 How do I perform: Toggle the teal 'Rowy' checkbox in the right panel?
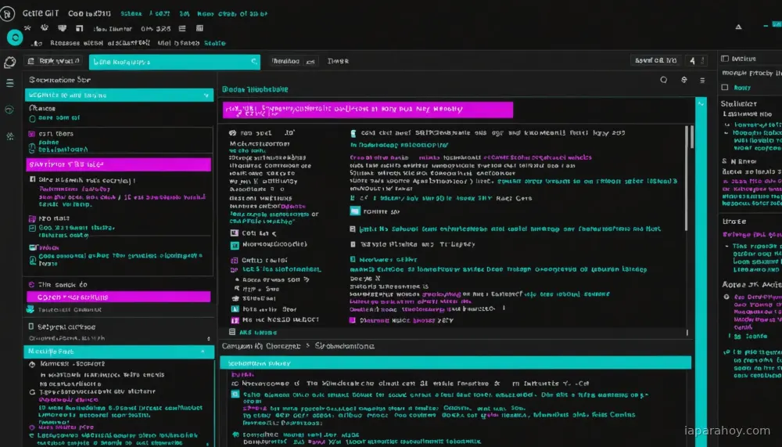(725, 88)
